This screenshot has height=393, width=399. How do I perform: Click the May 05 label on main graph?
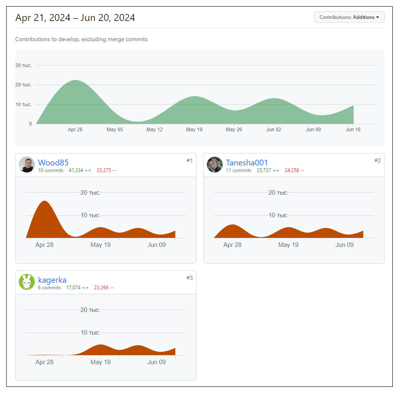pos(115,130)
